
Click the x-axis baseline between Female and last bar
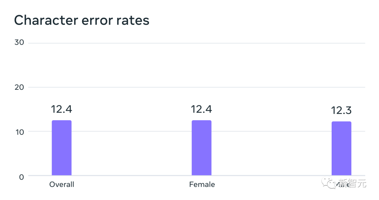[x=272, y=175]
